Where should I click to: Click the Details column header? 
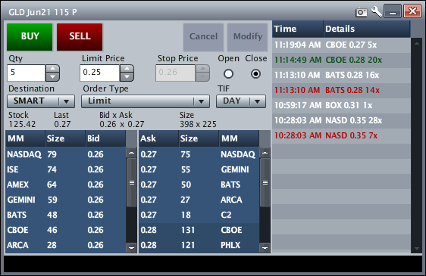click(367, 29)
